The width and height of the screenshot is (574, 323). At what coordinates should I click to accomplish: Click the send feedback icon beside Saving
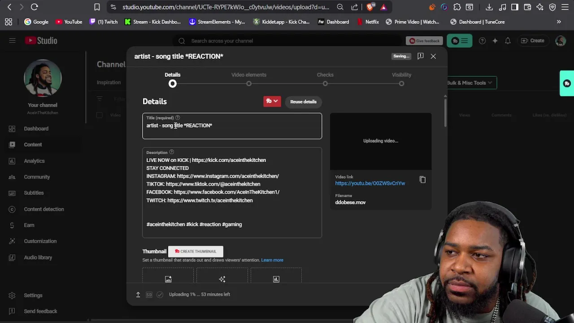[x=420, y=56]
